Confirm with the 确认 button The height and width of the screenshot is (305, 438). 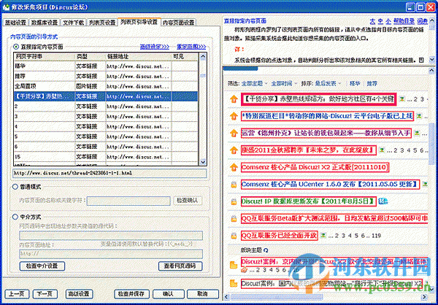168,294
